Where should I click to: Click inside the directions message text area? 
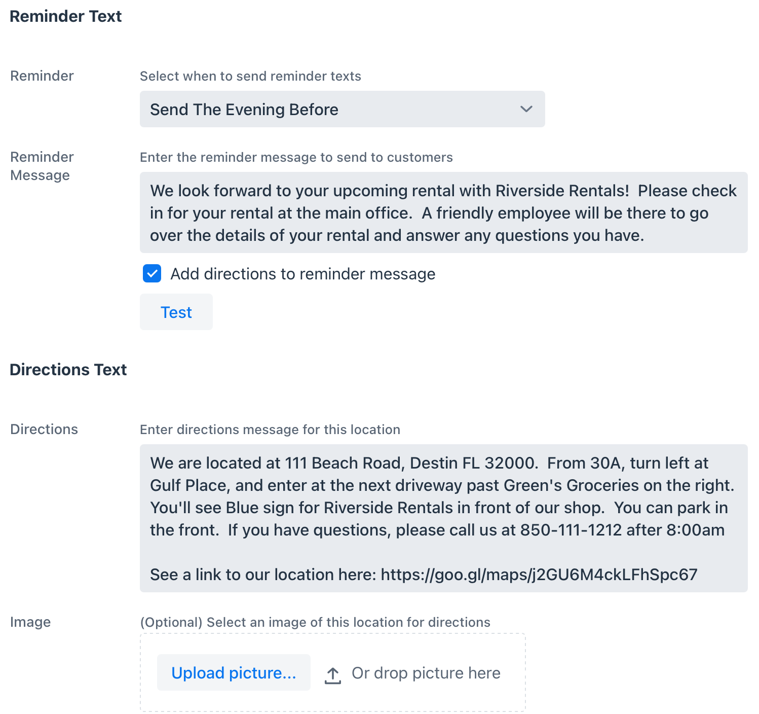tap(443, 518)
